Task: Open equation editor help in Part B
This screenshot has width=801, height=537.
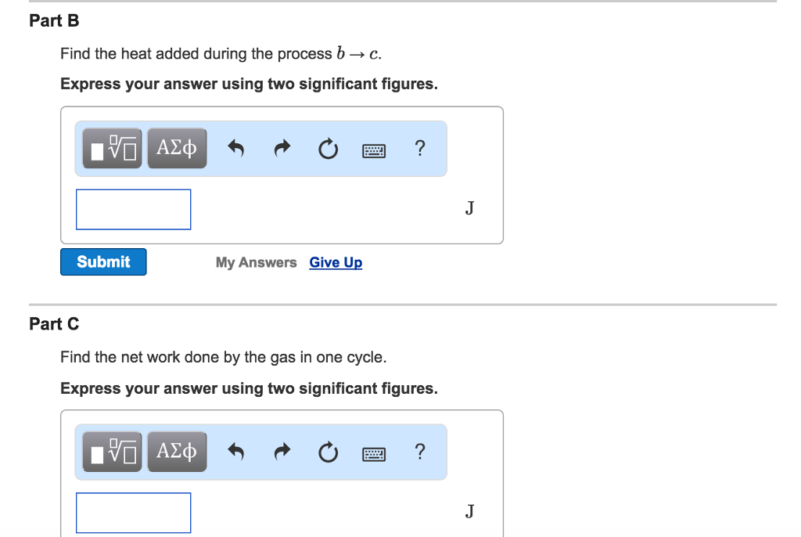Action: [x=420, y=148]
